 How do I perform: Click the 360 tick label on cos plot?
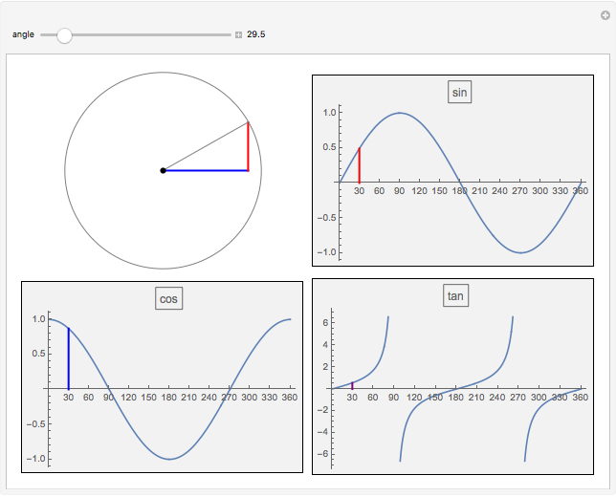pyautogui.click(x=288, y=398)
